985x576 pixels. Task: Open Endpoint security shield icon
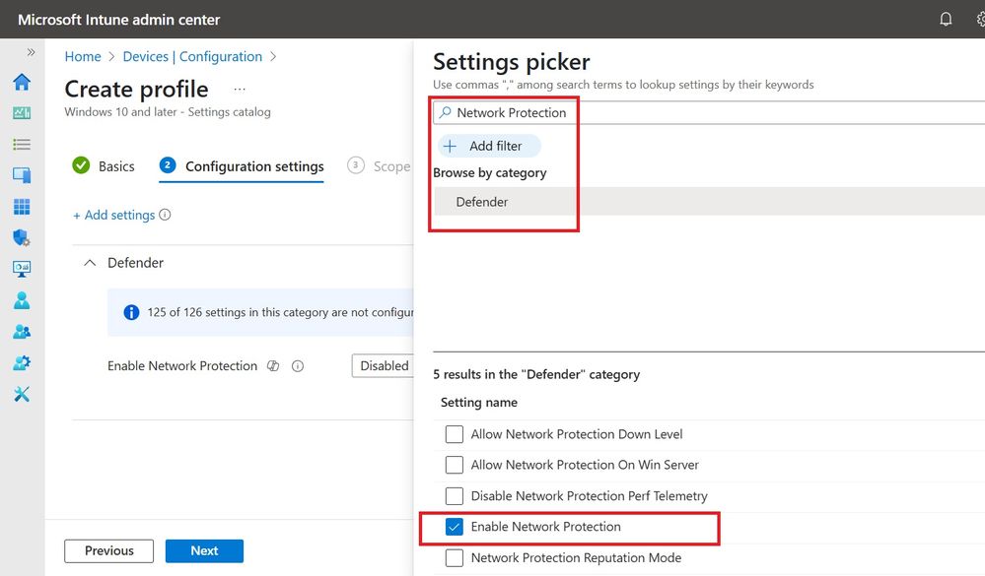tap(22, 238)
